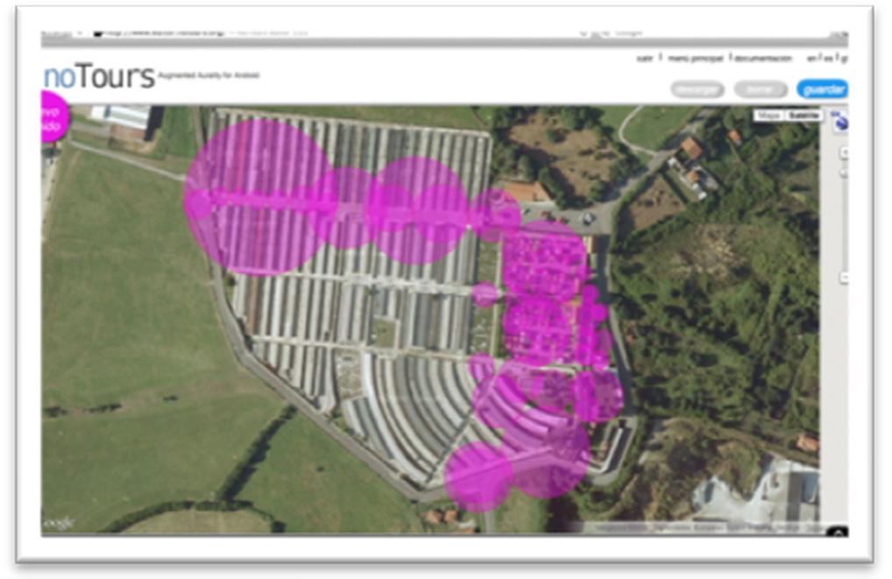Open the 'menú principal' link
The height and width of the screenshot is (579, 892).
click(695, 58)
